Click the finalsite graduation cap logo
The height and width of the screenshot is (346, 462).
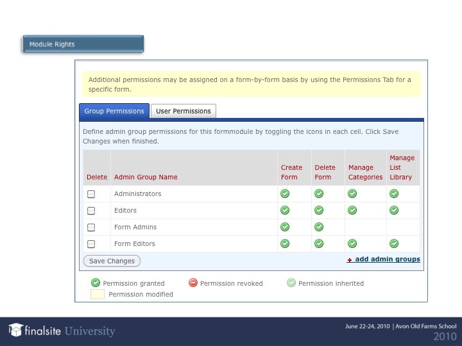[15, 330]
